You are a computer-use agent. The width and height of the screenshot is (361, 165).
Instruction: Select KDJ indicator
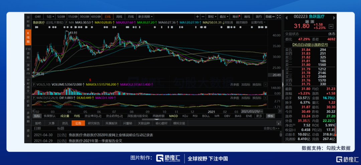pyautogui.click(x=185, y=116)
